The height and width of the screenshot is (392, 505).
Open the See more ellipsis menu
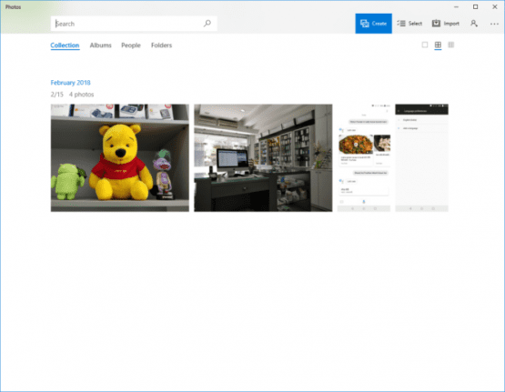click(494, 24)
